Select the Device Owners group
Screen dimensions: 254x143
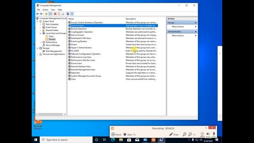[77, 35]
